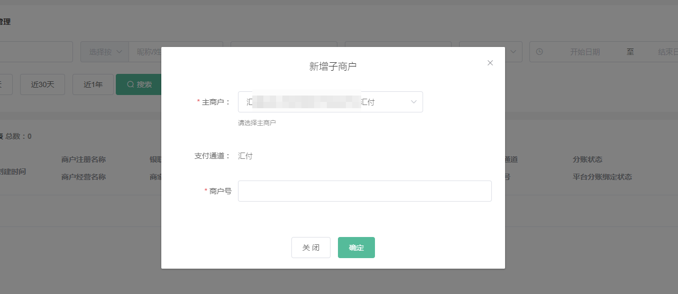This screenshot has height=294, width=678.
Task: Click the 支付通道 汇付 value text
Action: click(245, 156)
